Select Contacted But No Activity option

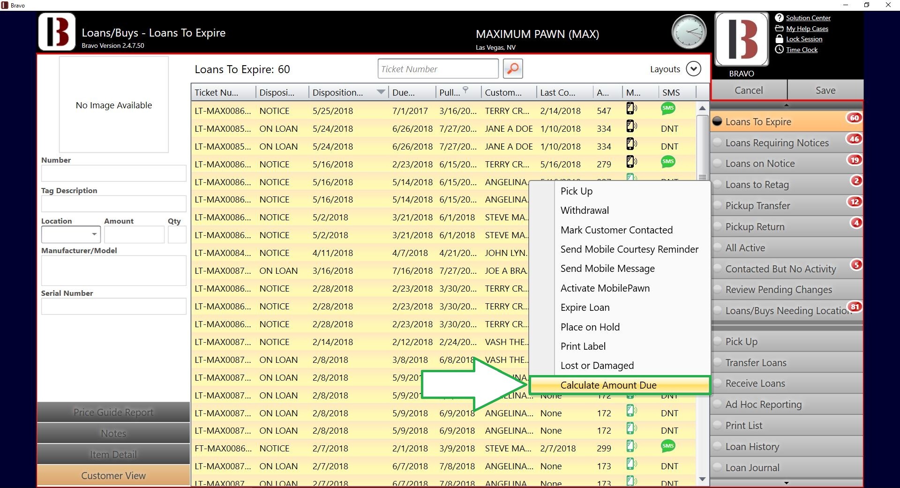pyautogui.click(x=787, y=269)
